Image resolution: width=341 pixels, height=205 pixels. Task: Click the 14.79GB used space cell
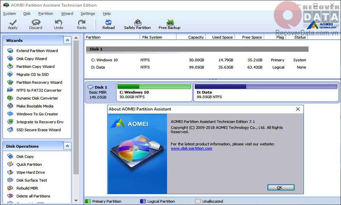click(x=226, y=60)
